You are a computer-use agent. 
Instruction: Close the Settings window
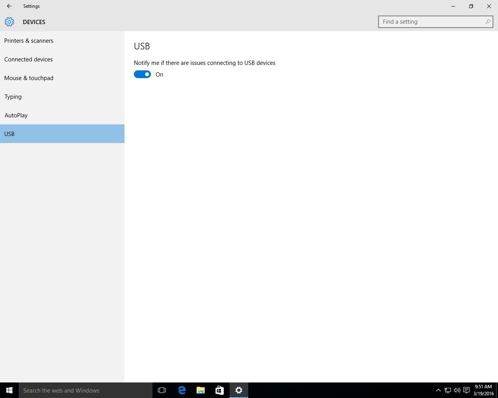pyautogui.click(x=489, y=6)
